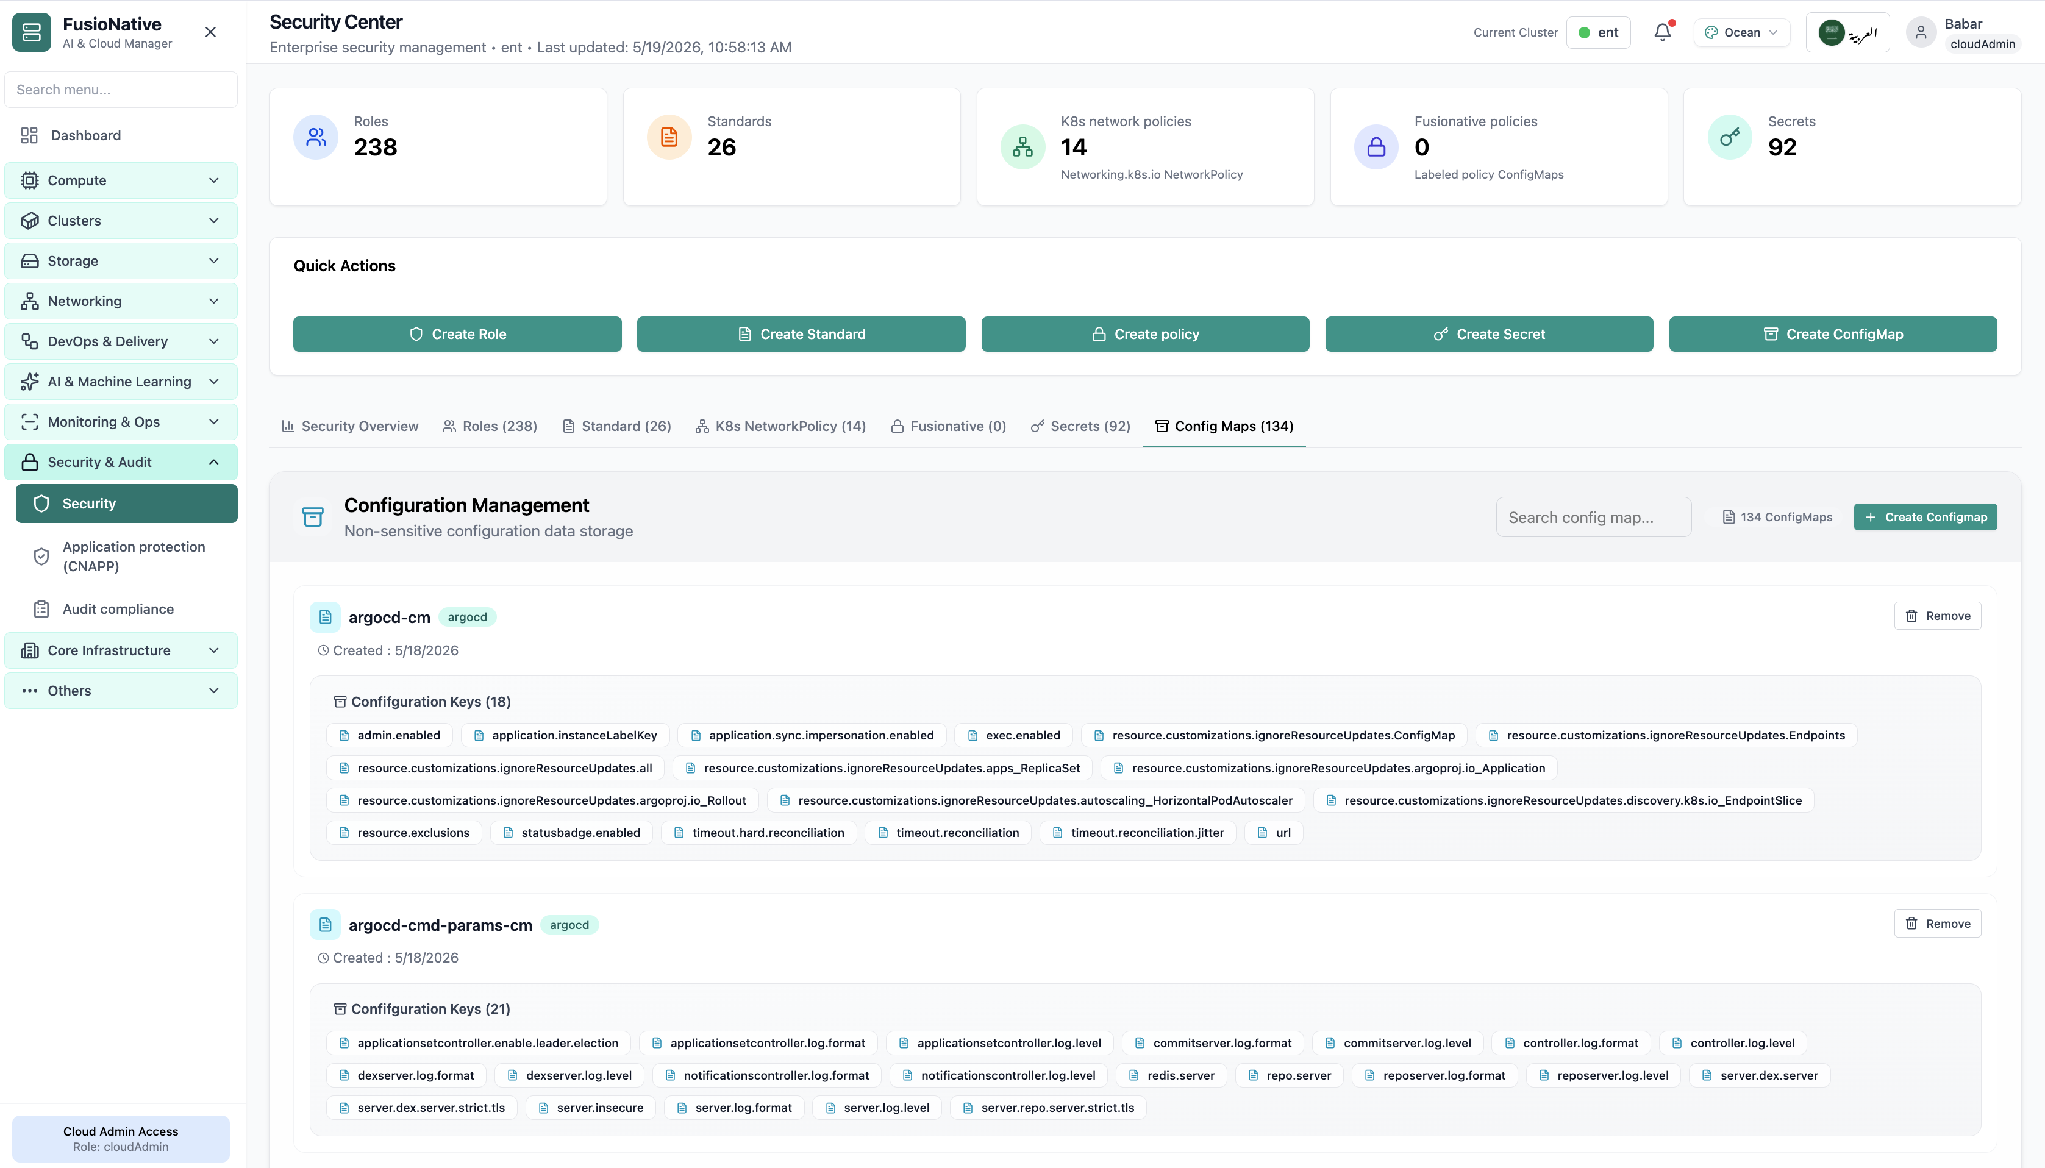Screen dimensions: 2045x1168
Task: Click the argocd namespace tag on argocd-cm
Action: (468, 617)
